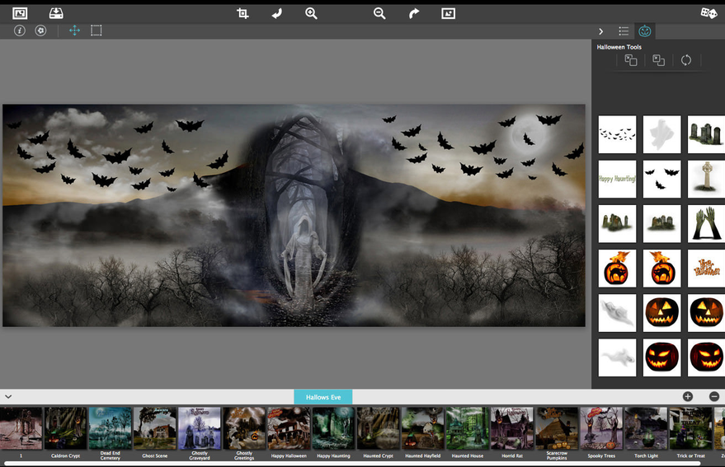
Task: Click the undo arrow icon
Action: pyautogui.click(x=277, y=14)
